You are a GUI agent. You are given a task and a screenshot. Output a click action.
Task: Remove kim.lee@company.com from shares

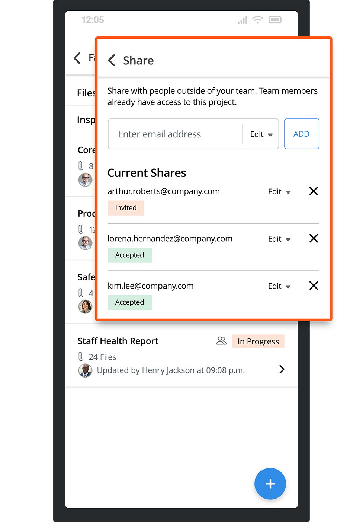pyautogui.click(x=314, y=286)
